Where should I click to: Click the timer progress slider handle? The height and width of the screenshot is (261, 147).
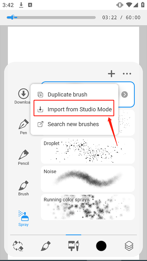click(x=13, y=17)
